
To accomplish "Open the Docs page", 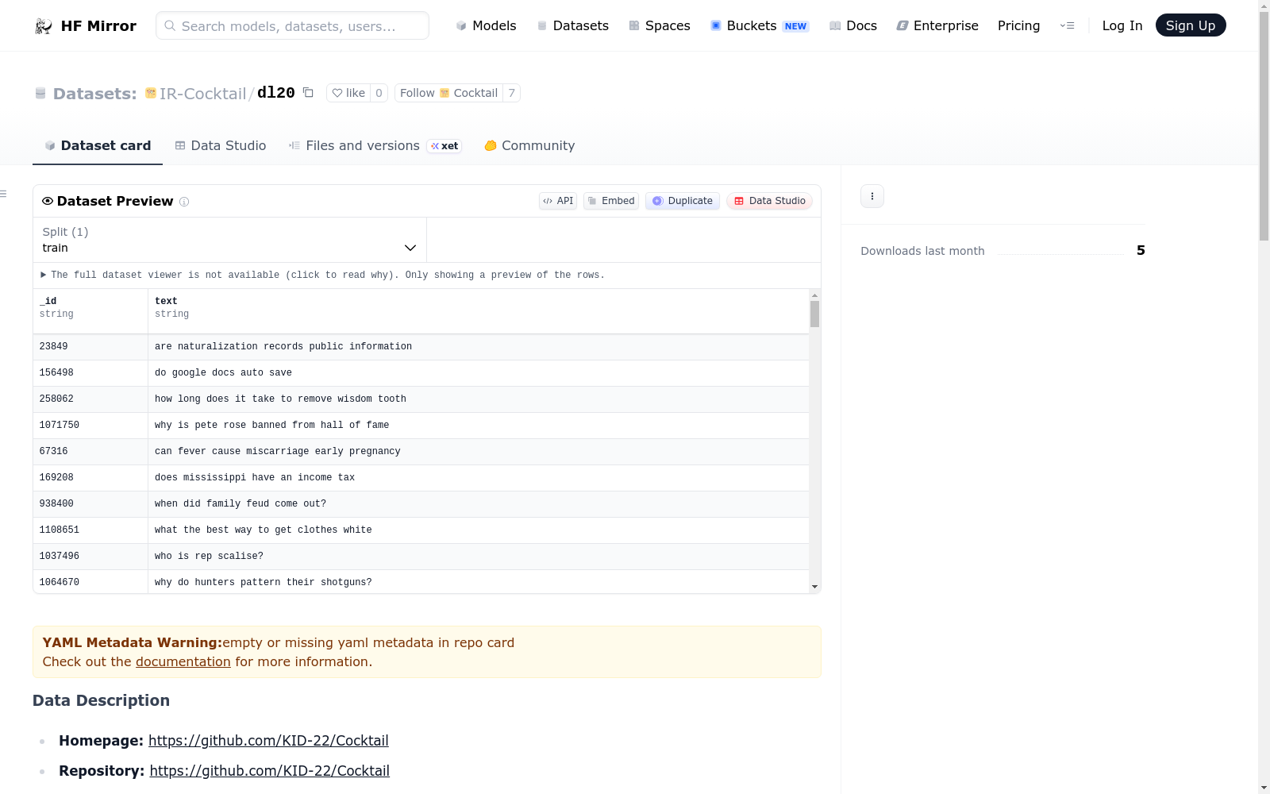I will 853,25.
